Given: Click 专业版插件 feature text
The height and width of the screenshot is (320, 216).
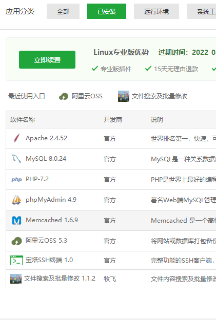Looking at the screenshot, I should point(116,69).
